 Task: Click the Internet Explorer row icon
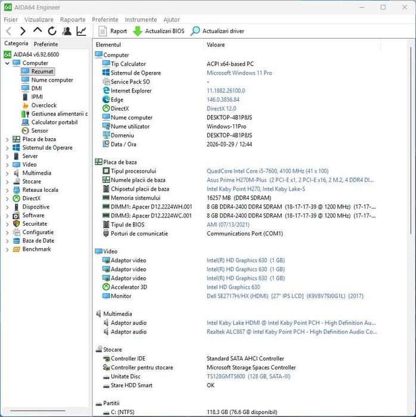[106, 91]
